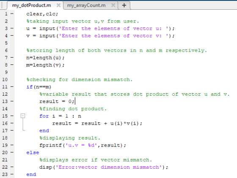Click the fprintf('u.v = %d',result) line
Image resolution: width=237 pixels, height=178 pixels.
pyautogui.click(x=83, y=145)
